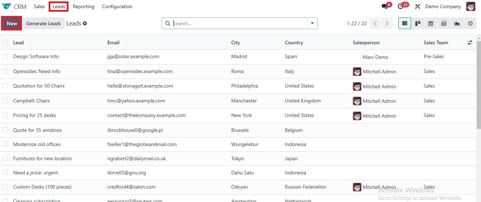The width and height of the screenshot is (481, 202).
Task: Open the Configuration menu
Action: coord(117,6)
